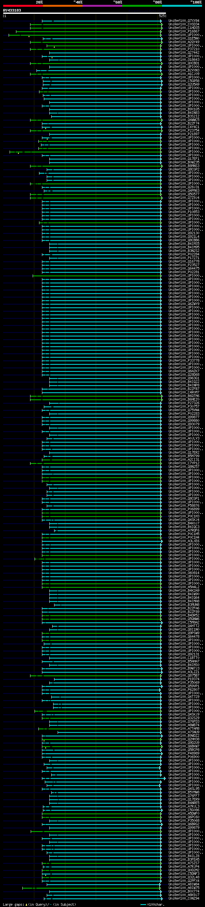Select the UniRef100_P23754 label
The height and width of the screenshot is (907, 205).
(184, 130)
